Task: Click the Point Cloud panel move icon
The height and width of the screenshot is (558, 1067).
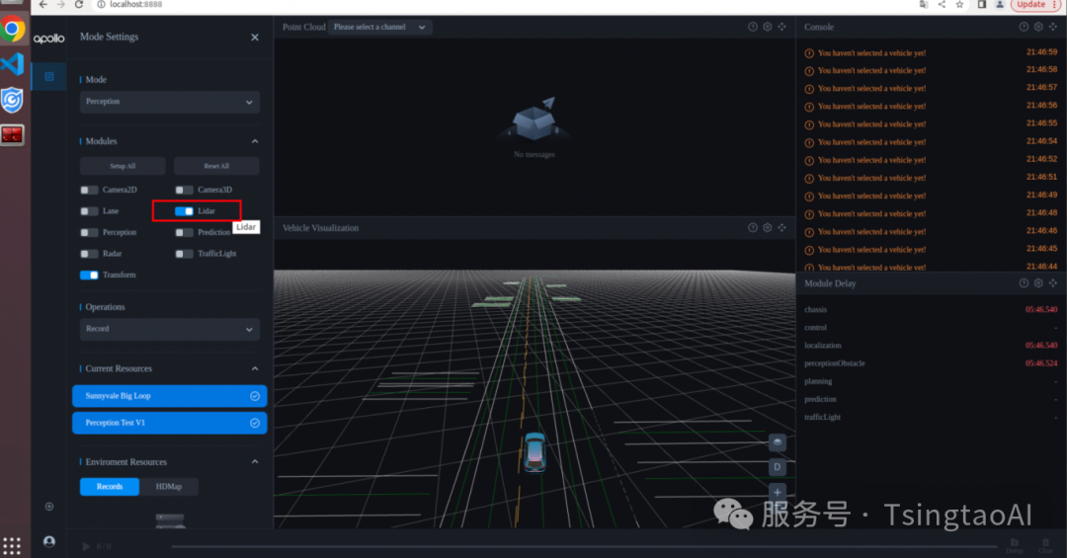Action: [781, 27]
